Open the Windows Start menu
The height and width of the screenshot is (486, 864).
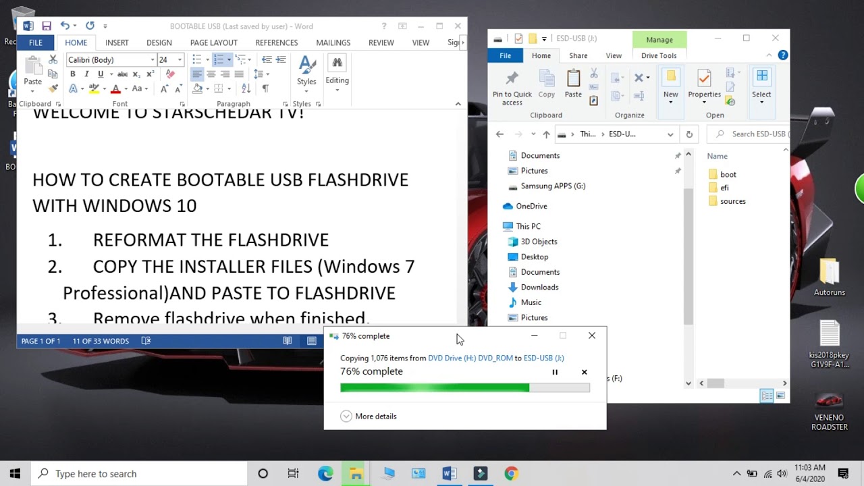15,473
